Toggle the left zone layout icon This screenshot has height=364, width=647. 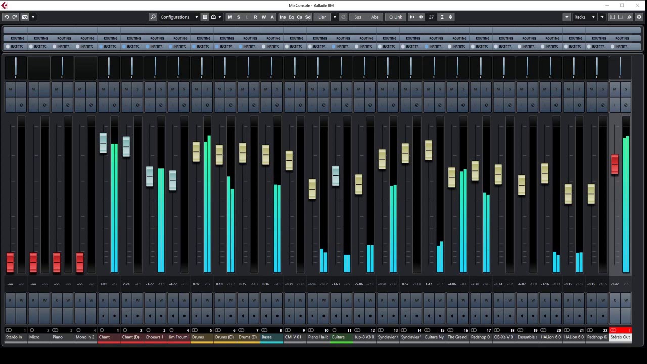pos(612,17)
